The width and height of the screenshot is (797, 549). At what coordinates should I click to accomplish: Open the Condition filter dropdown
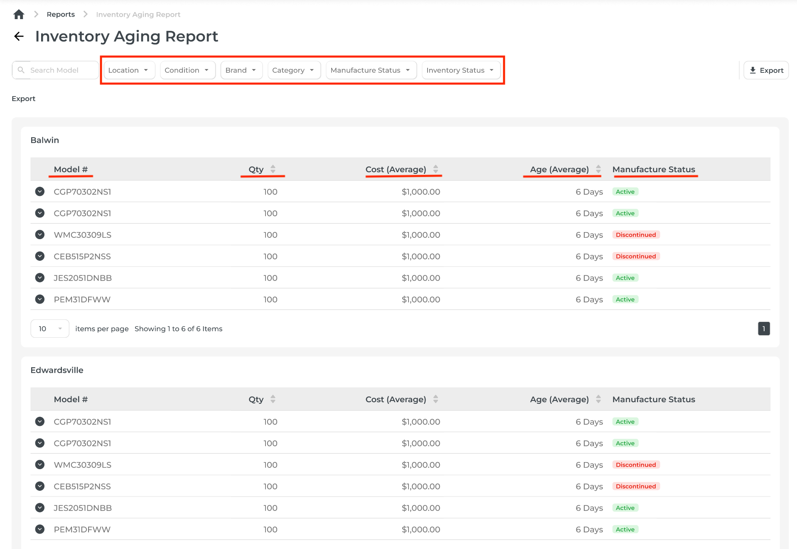coord(187,70)
